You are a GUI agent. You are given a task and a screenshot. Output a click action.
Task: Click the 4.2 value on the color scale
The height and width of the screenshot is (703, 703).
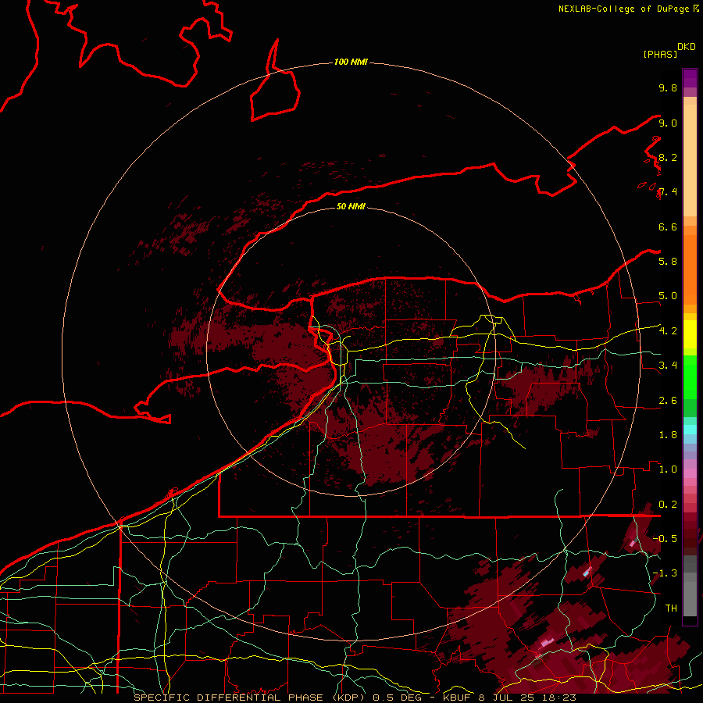point(668,331)
